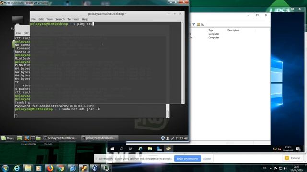This screenshot has height=172, width=307.
Task: Open the Windows 7 Start orb
Action: [5, 168]
